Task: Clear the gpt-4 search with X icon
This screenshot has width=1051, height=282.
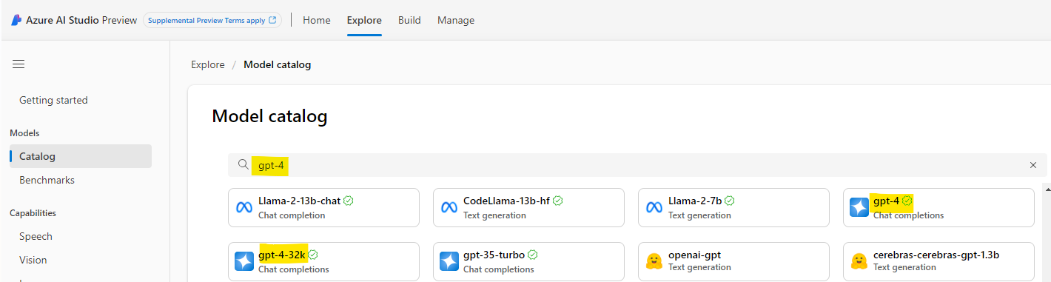Action: [x=1033, y=165]
